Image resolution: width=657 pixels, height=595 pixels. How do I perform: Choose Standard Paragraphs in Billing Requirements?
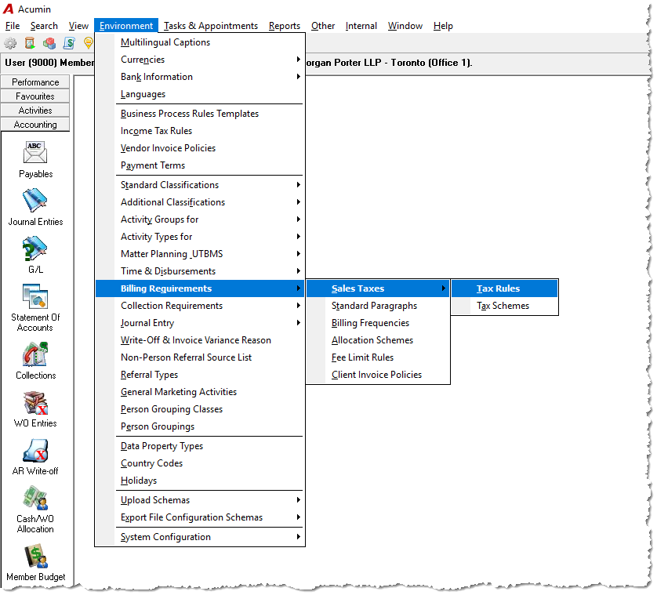coord(378,306)
